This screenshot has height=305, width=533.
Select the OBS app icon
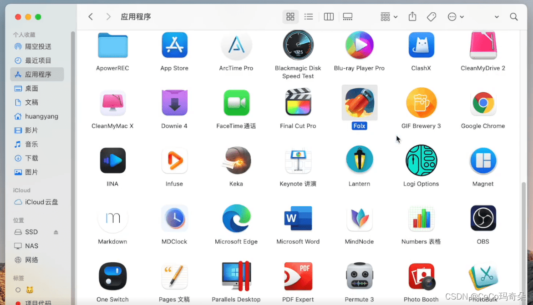click(483, 218)
